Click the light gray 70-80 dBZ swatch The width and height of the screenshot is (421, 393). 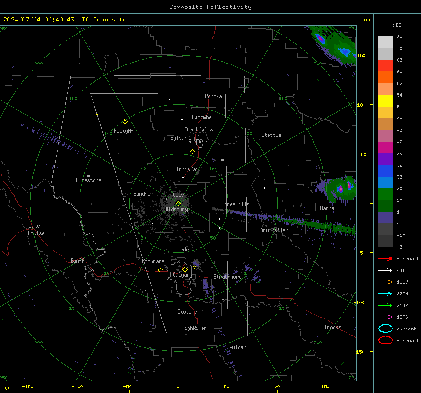(385, 42)
